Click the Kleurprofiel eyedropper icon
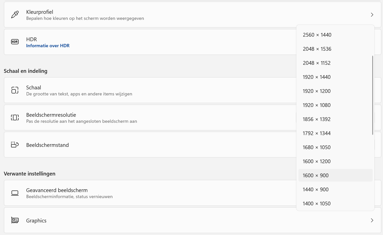The image size is (383, 235). [15, 15]
